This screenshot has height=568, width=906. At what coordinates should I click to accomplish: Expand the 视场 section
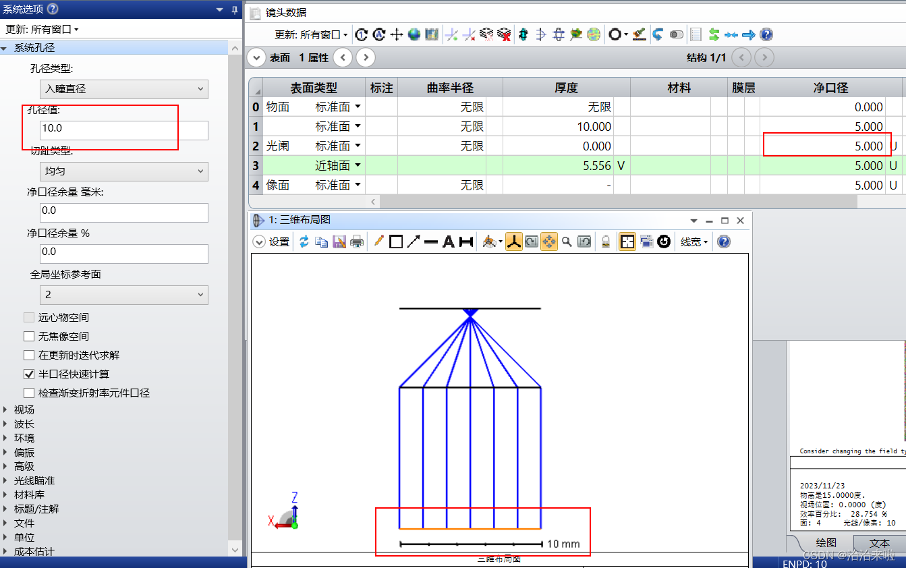click(5, 409)
